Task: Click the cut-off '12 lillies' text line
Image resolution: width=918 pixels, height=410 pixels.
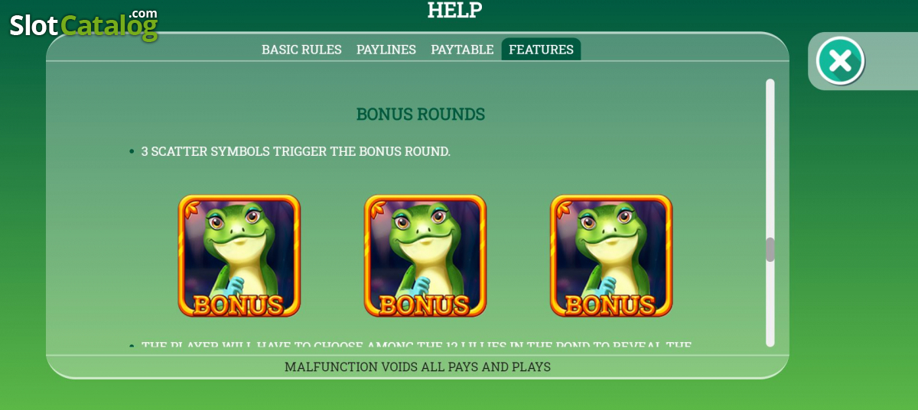Action: tap(417, 346)
